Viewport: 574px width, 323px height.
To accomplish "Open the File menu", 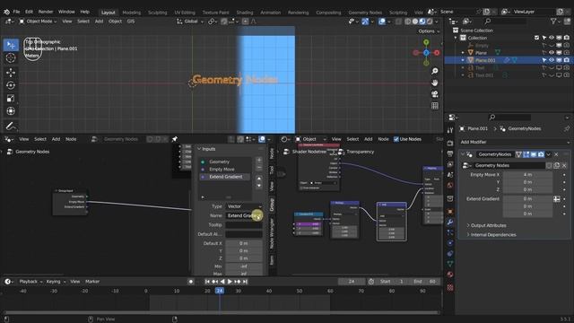I will (x=16, y=12).
